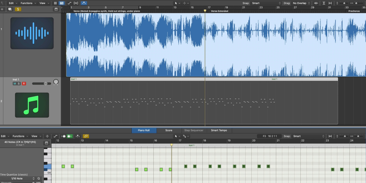Open the tracks area Edit menu
This screenshot has width=366, height=183.
point(13,3)
